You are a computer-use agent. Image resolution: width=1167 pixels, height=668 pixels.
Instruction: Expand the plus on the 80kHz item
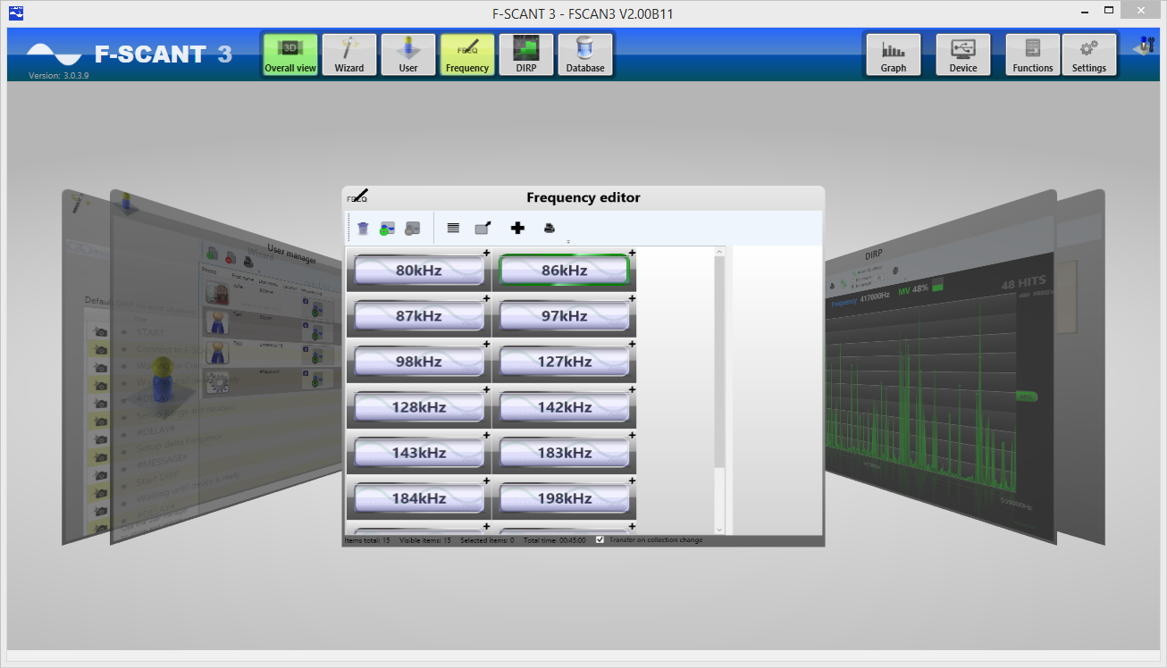coord(486,253)
